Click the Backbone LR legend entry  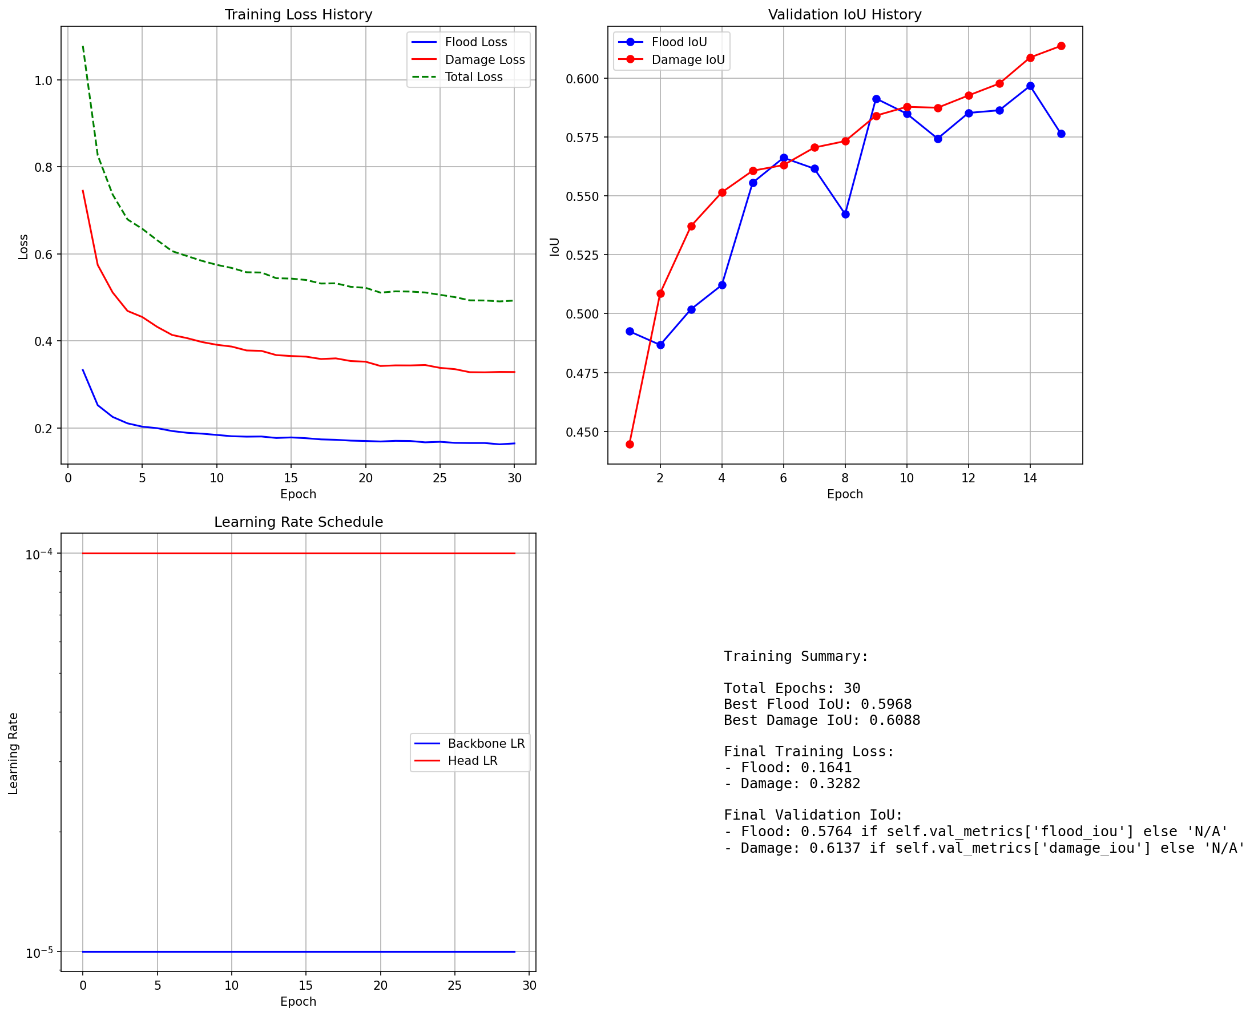pos(486,743)
